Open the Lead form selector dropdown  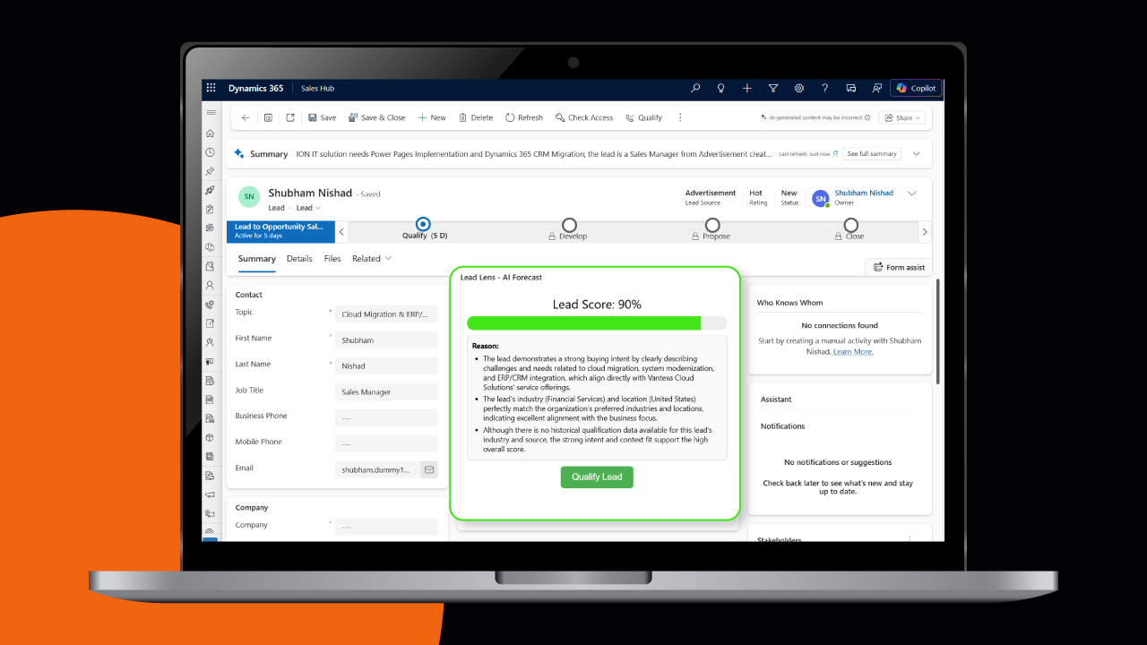pos(308,208)
